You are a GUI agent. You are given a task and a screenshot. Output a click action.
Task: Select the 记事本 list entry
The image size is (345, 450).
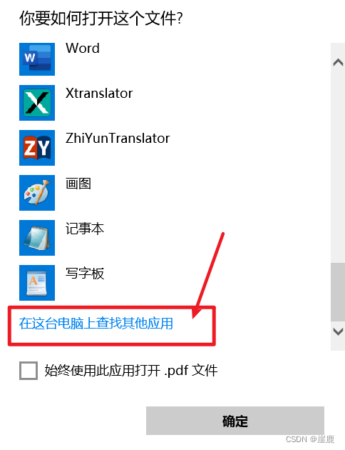pos(85,229)
